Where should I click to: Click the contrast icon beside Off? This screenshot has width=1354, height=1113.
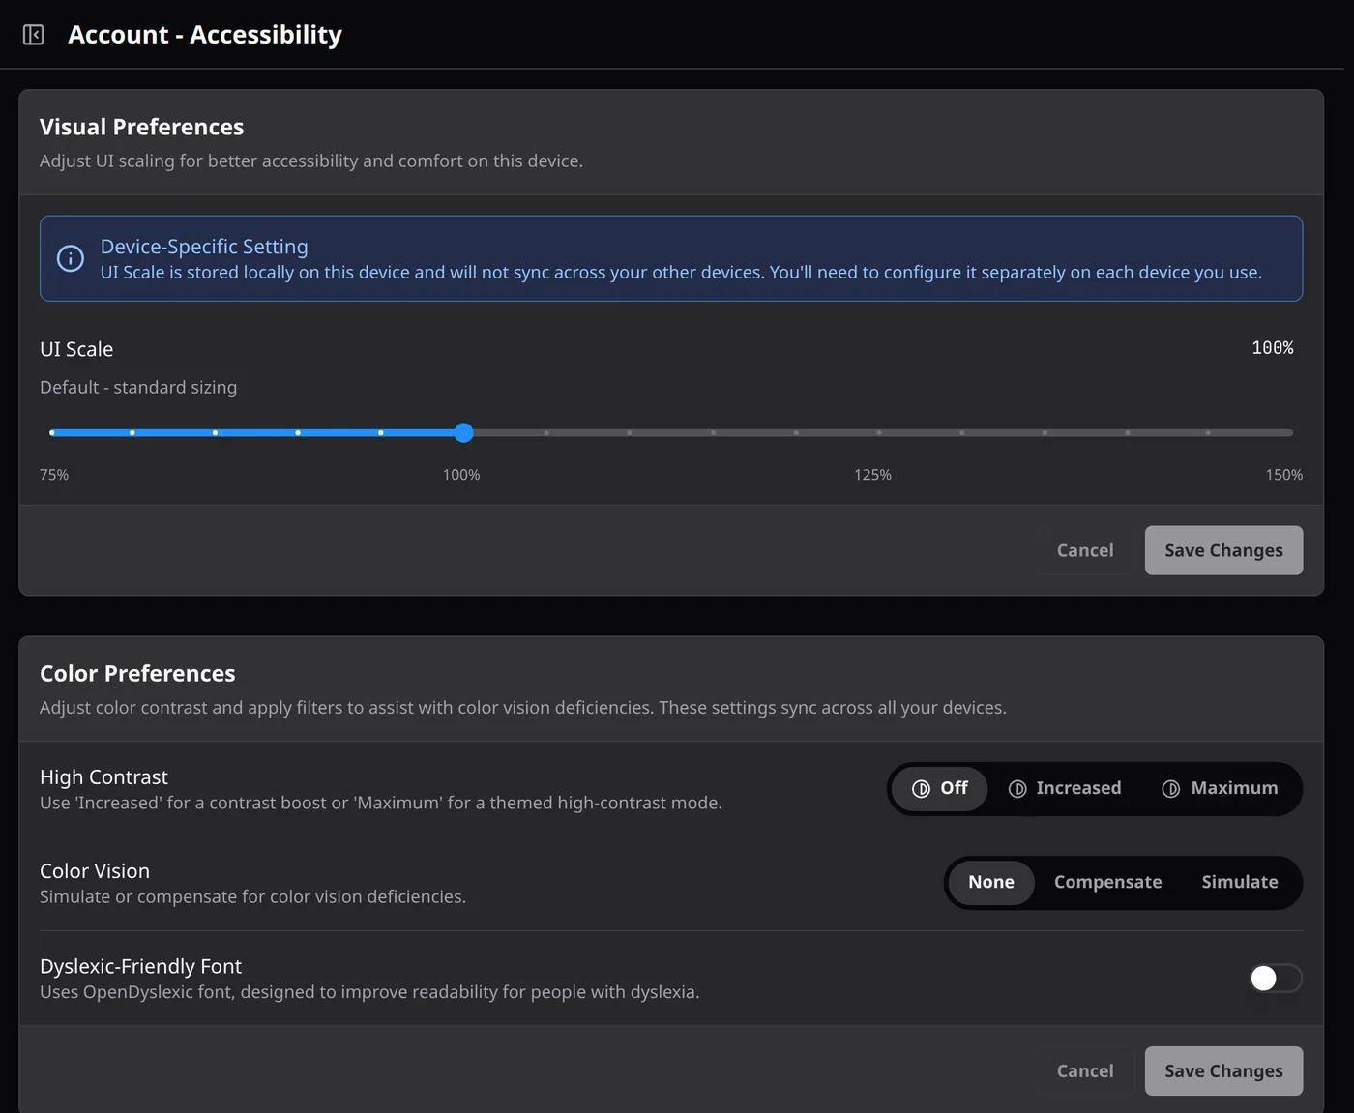(921, 789)
